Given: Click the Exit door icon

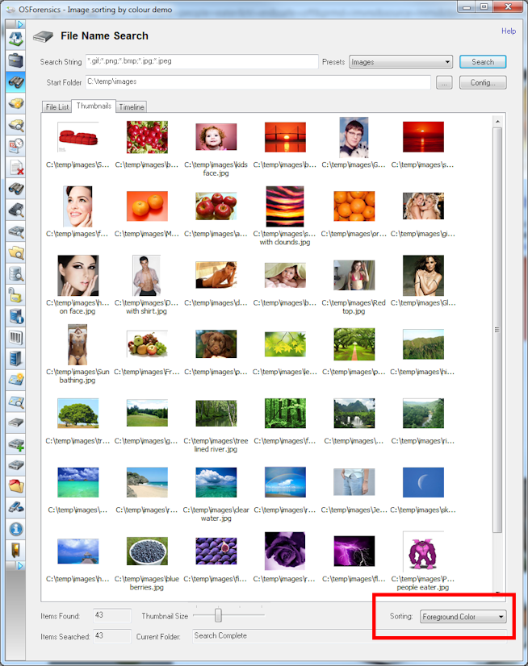Looking at the screenshot, I should pos(15,551).
